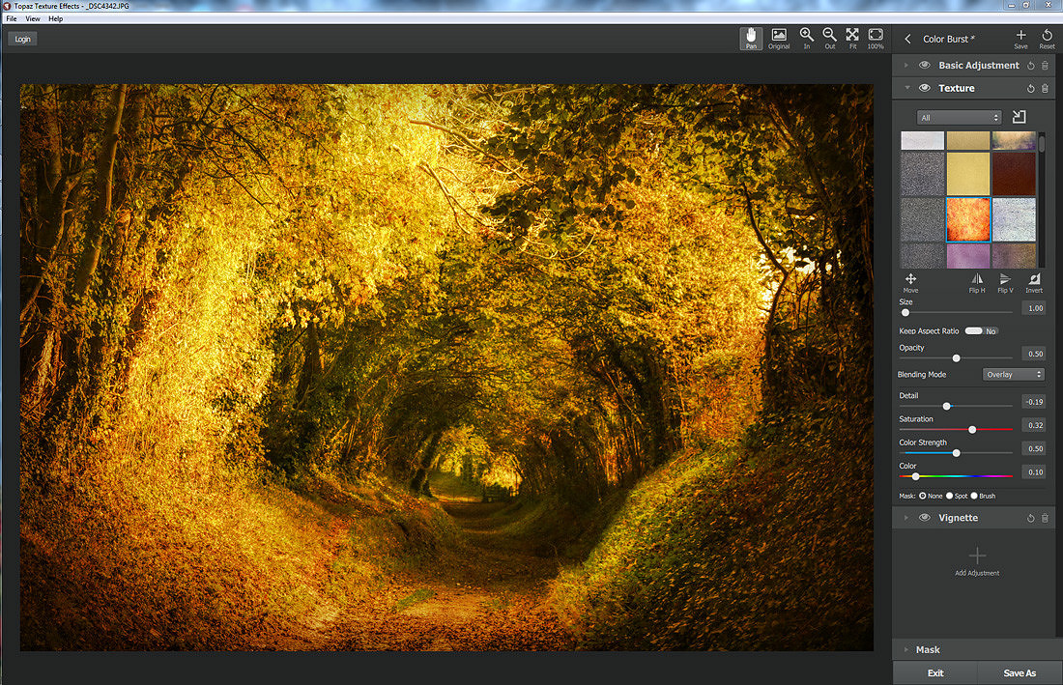Viewport: 1063px width, 685px height.
Task: Collapse the Texture section
Action: pos(906,88)
